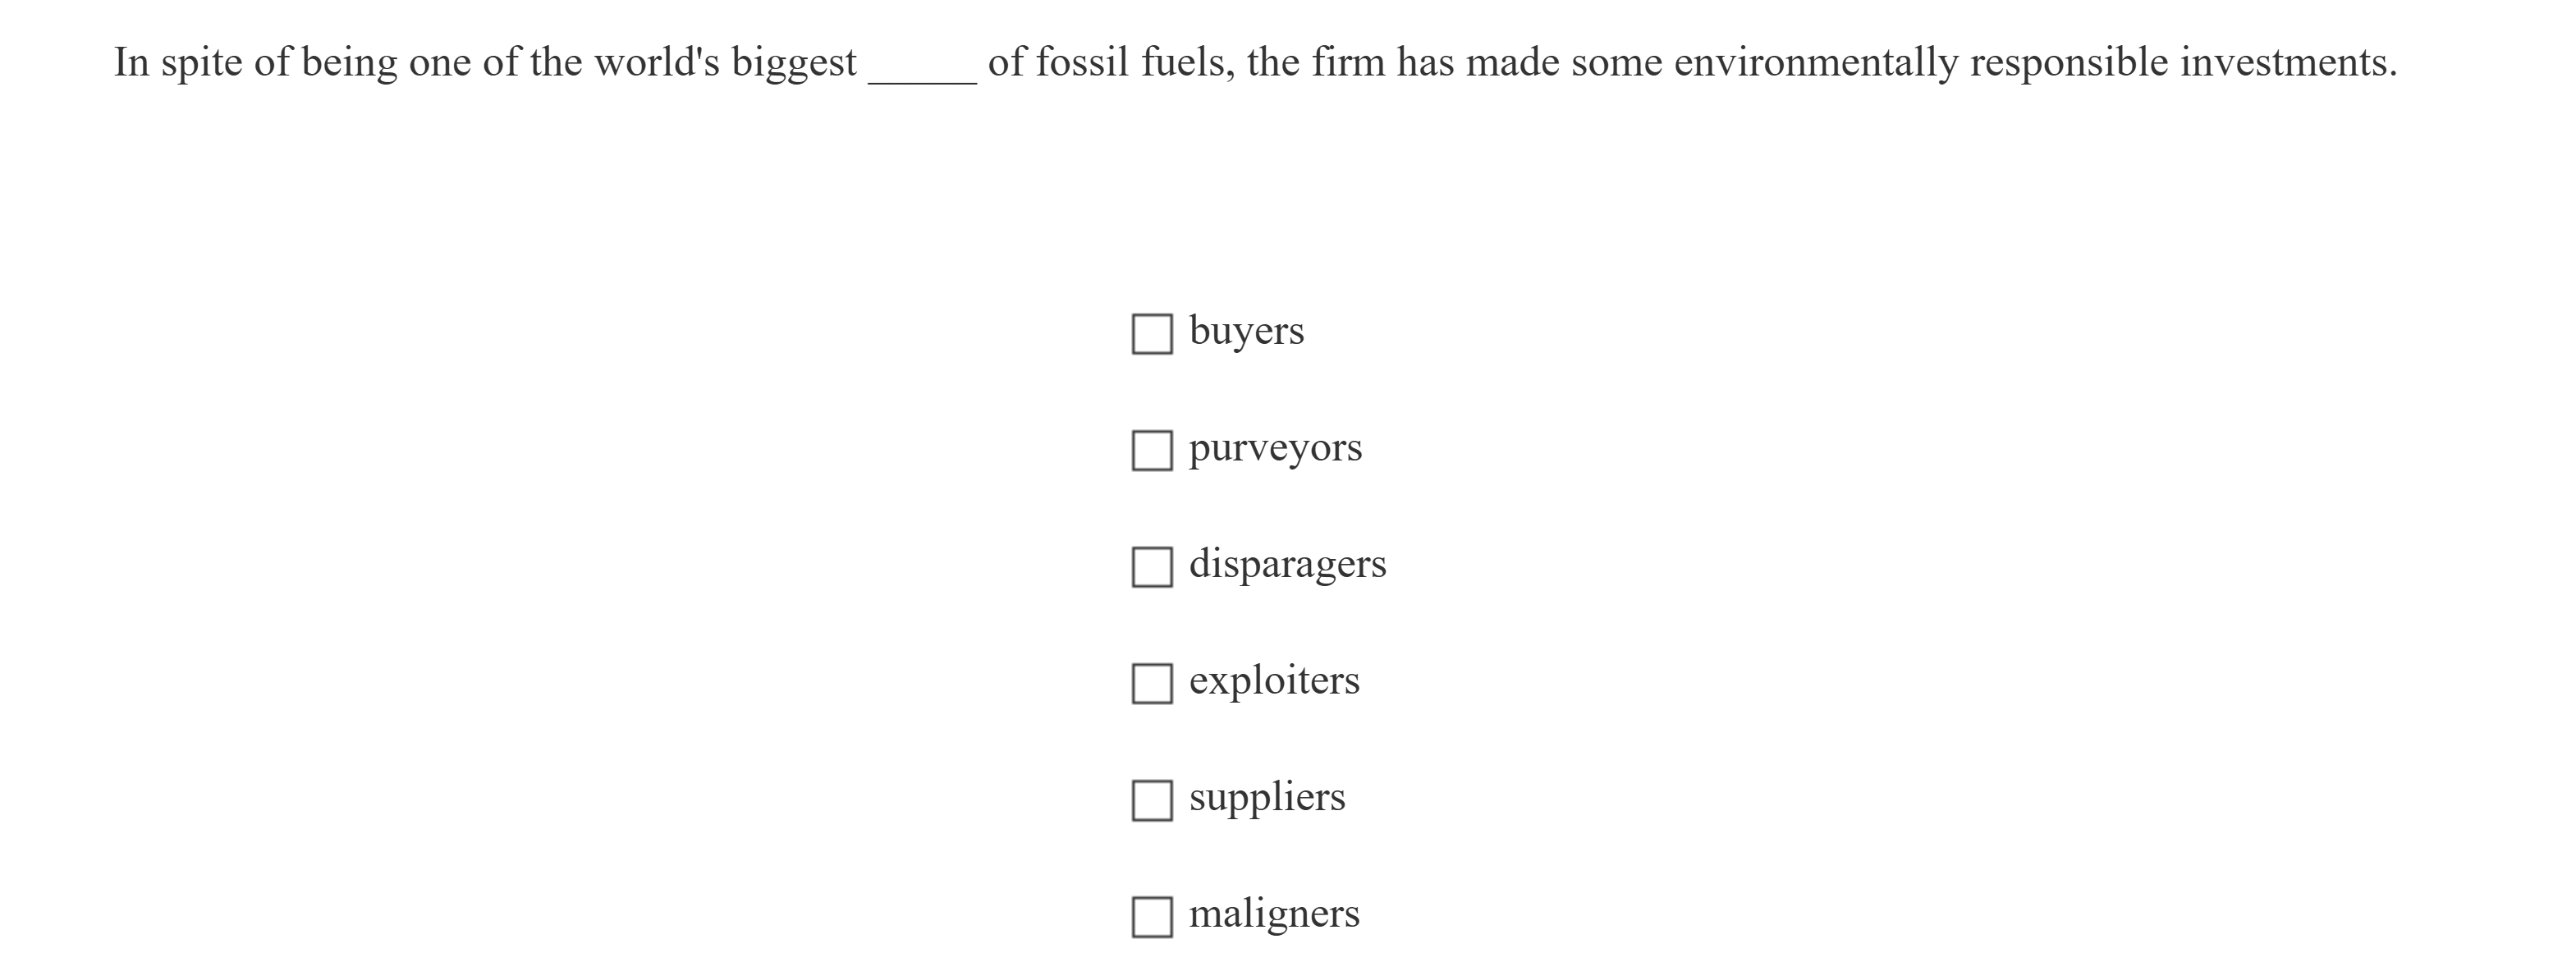The width and height of the screenshot is (2576, 962).
Task: Check the purveyors checkbox
Action: (1152, 448)
